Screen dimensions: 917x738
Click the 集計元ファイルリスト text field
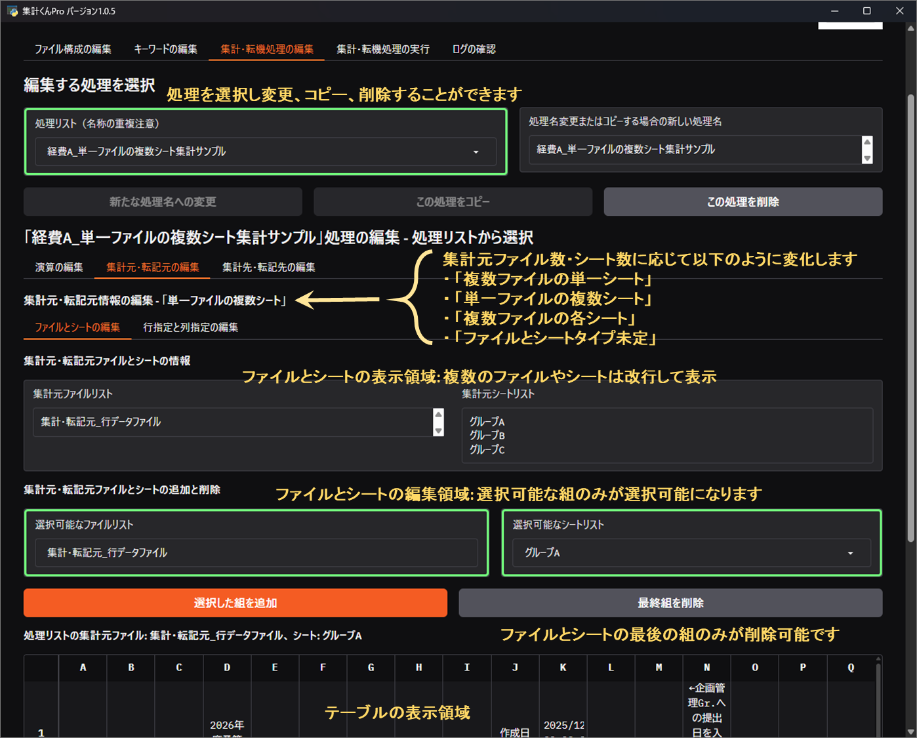(x=233, y=422)
